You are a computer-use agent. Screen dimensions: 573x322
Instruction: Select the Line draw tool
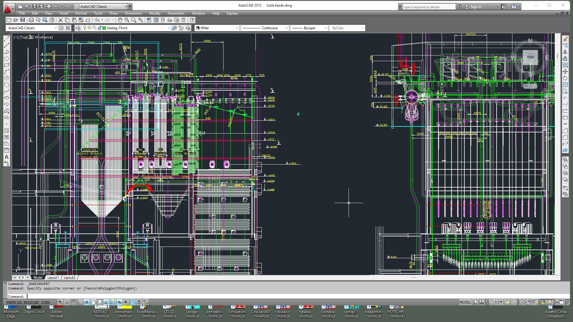[x=7, y=39]
